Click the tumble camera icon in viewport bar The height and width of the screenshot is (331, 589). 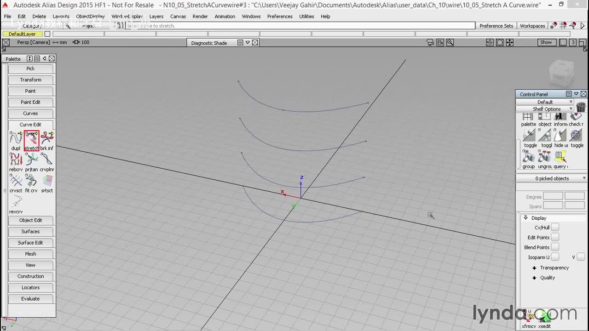click(x=490, y=42)
